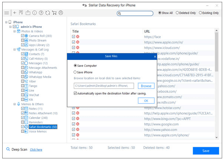Screen dimensions: 224x161
Task: Click the Camera Roll icon
Action: tap(26, 36)
